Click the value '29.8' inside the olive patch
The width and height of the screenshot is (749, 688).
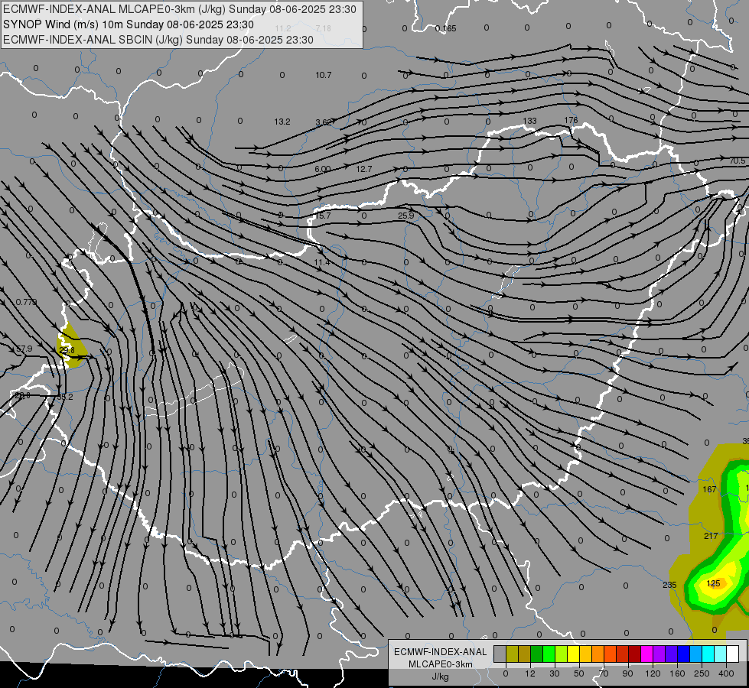coord(67,350)
